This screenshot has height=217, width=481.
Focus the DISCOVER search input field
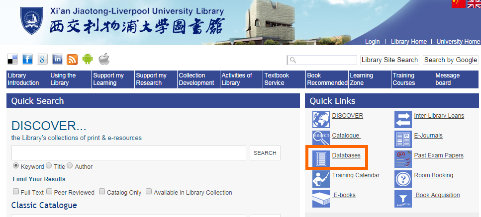tap(129, 153)
